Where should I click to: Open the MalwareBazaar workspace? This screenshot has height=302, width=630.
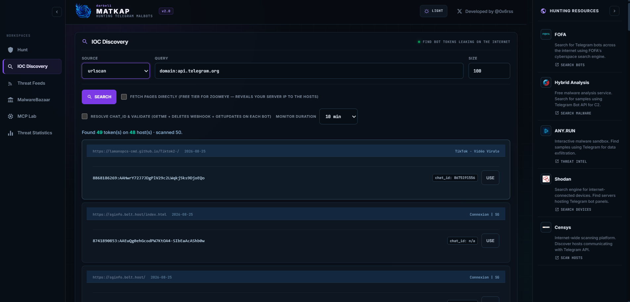tap(32, 100)
